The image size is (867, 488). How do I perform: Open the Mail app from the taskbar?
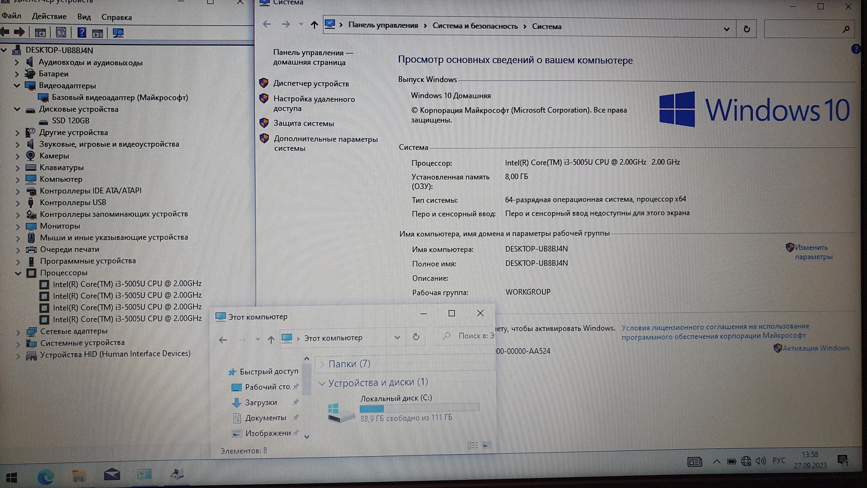[x=112, y=474]
